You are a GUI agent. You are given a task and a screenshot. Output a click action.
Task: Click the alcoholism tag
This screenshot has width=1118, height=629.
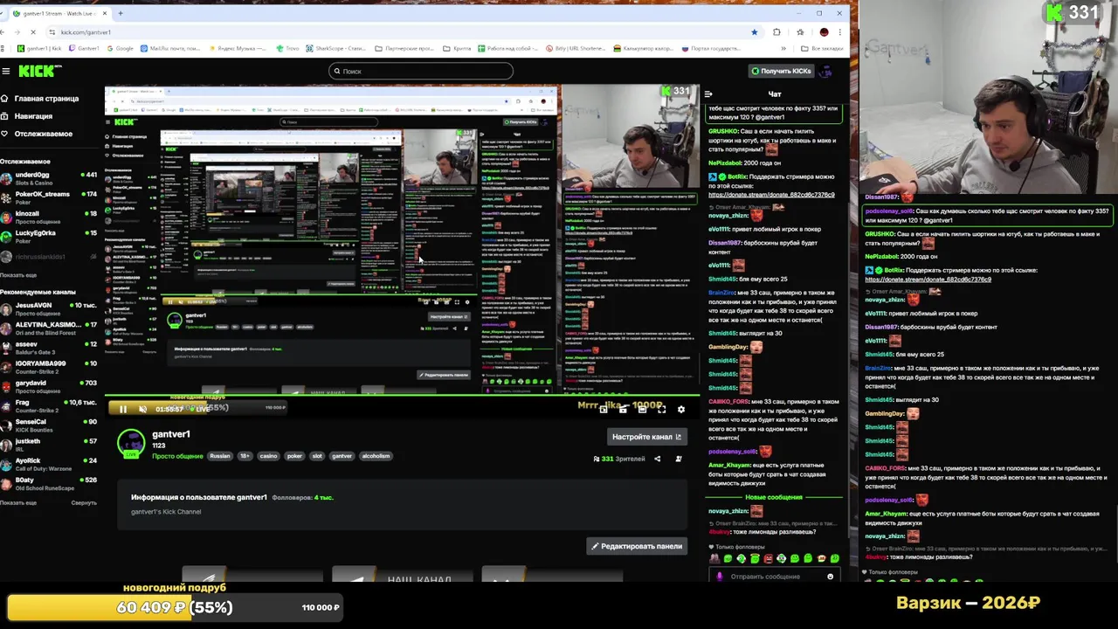tap(376, 456)
